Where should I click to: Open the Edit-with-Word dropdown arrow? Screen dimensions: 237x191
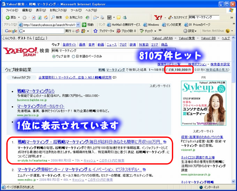114,18
